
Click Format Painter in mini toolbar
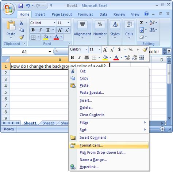coord(145,49)
